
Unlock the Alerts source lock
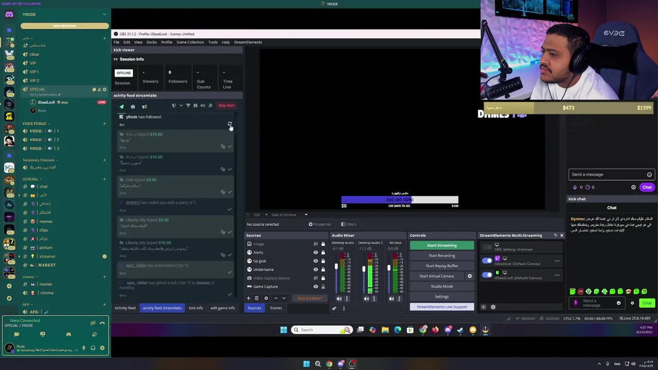click(323, 252)
